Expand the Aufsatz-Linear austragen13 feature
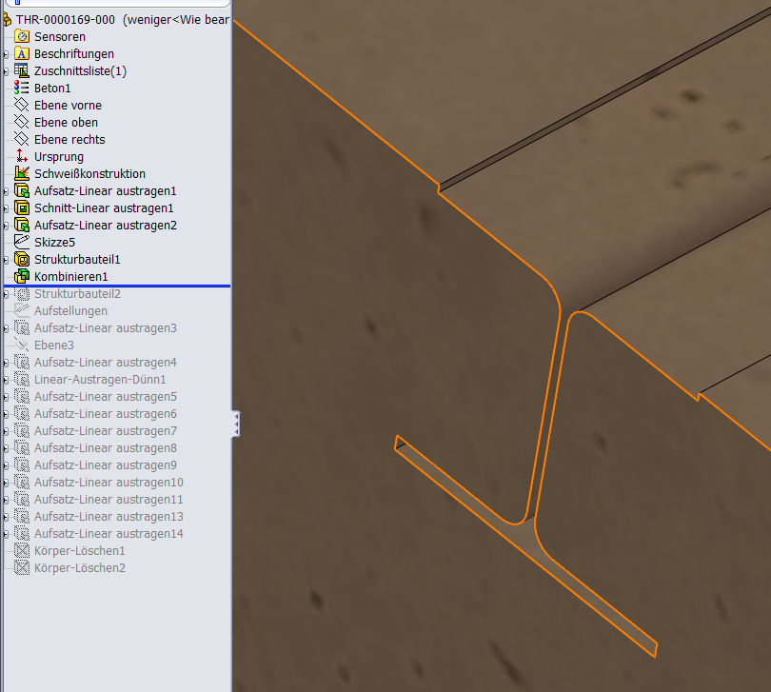This screenshot has width=771, height=692. coord(6,517)
